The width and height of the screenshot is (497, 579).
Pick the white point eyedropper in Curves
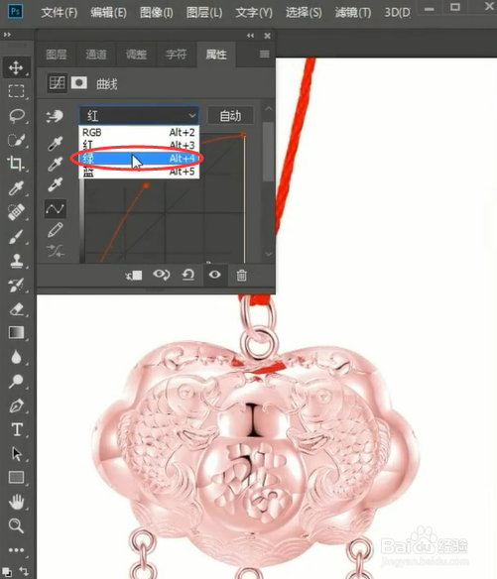pos(55,184)
